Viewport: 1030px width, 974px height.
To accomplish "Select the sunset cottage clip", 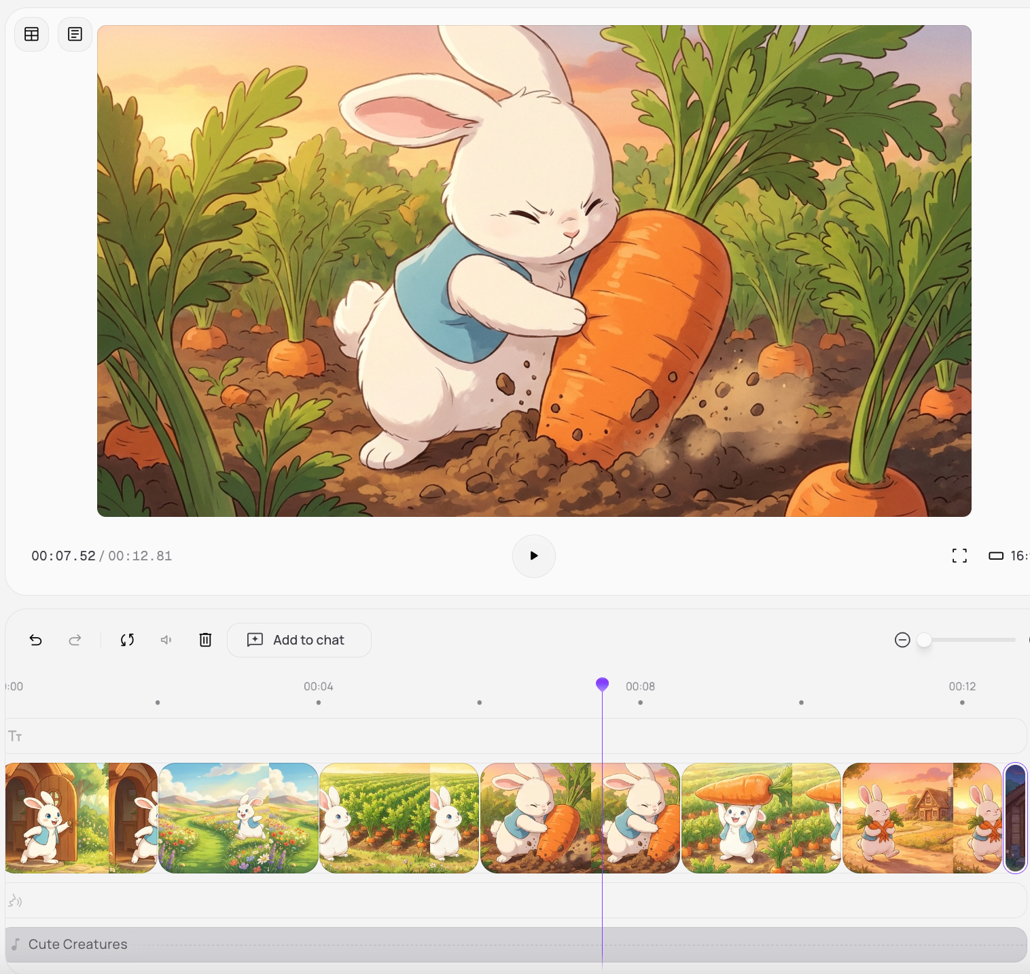I will [x=921, y=818].
